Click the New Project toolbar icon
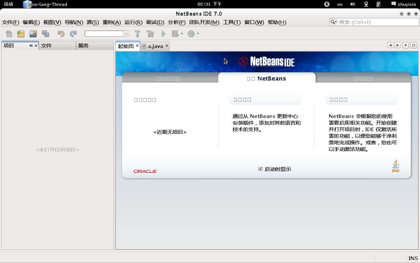This screenshot has width=420, height=263. pyautogui.click(x=21, y=34)
